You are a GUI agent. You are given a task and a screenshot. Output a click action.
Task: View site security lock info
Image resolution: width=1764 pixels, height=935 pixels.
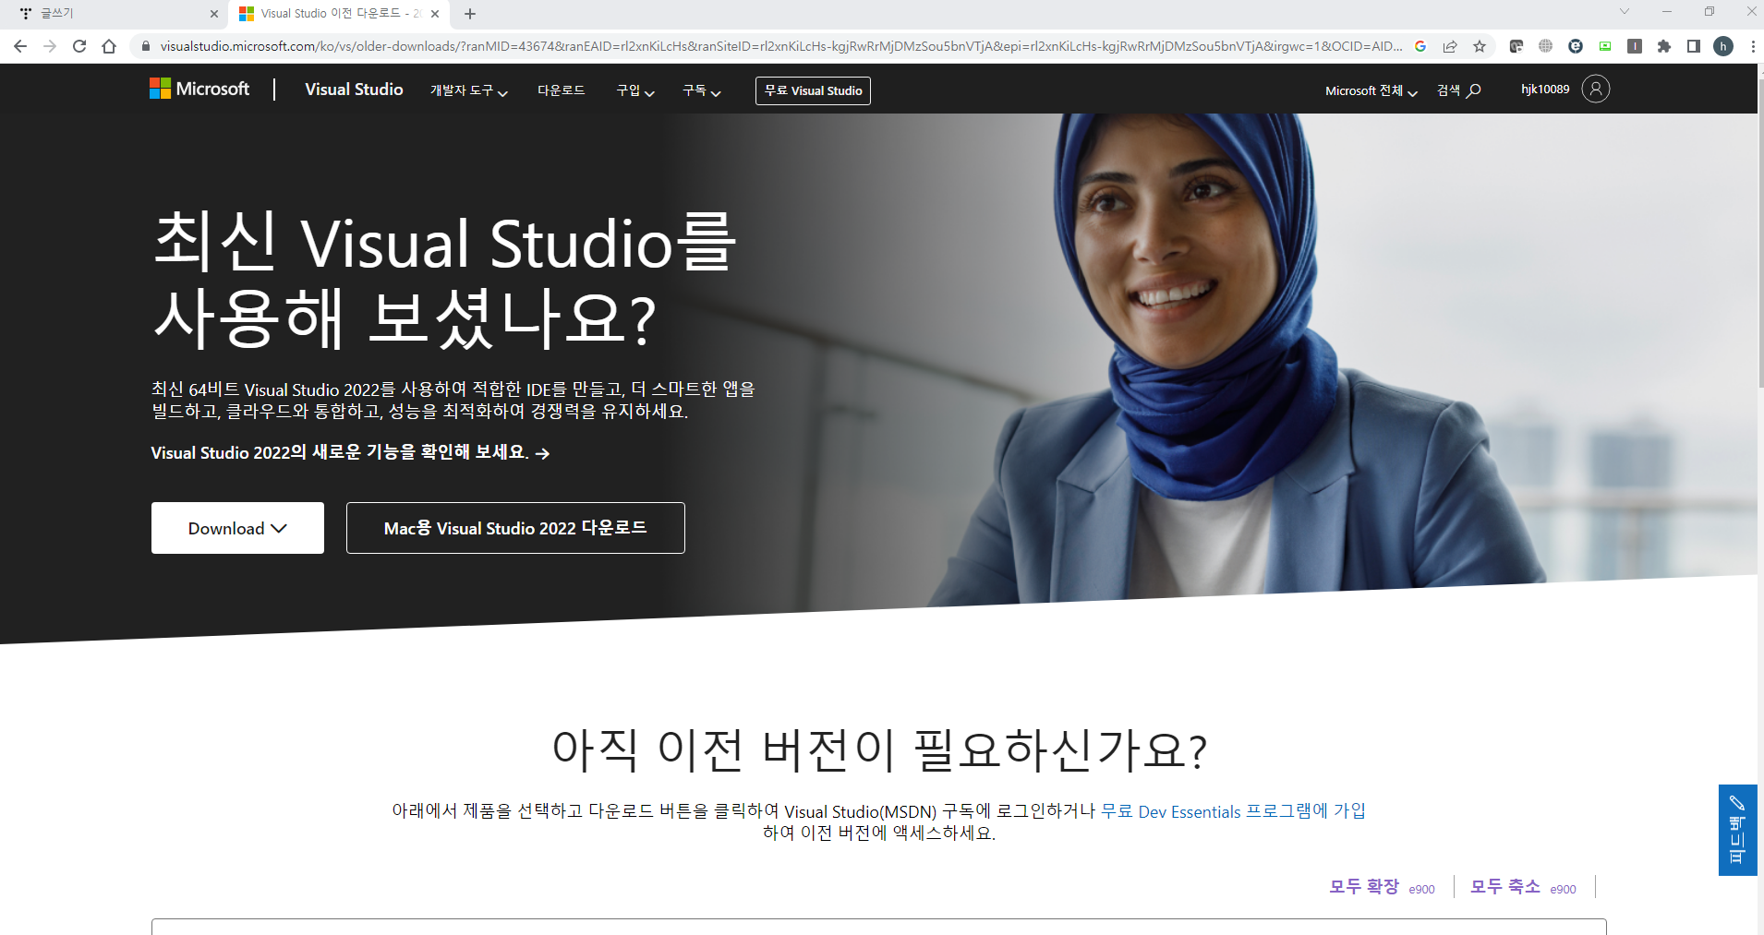tap(145, 46)
